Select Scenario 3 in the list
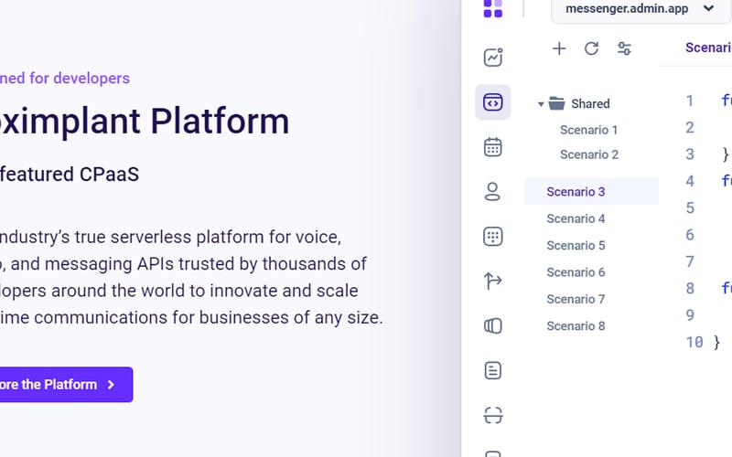Viewport: 732px width, 457px height. click(591, 192)
